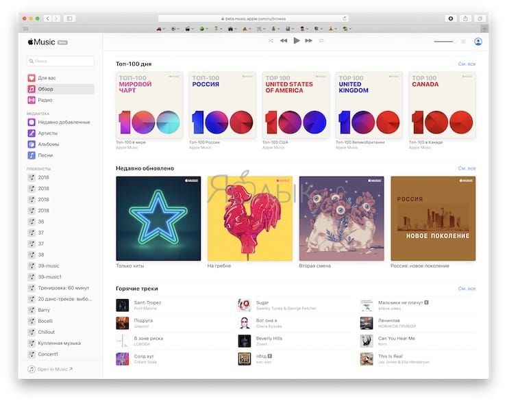This screenshot has width=507, height=403.
Task: Start playback with the play button
Action: click(296, 40)
